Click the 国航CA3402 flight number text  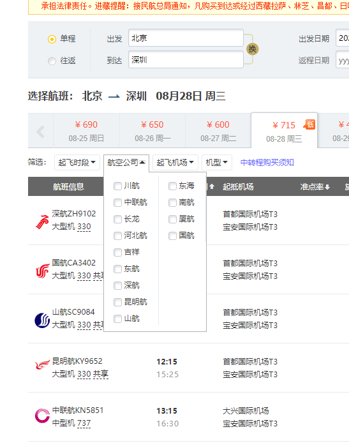(74, 263)
